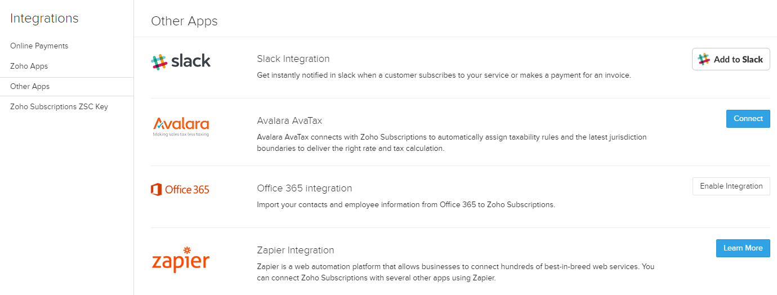Image resolution: width=777 pixels, height=295 pixels.
Task: Open Online Payments in sidebar
Action: point(39,46)
